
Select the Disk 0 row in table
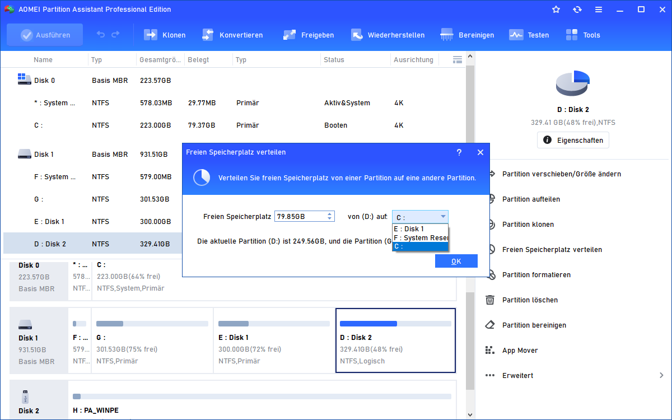tap(234, 81)
